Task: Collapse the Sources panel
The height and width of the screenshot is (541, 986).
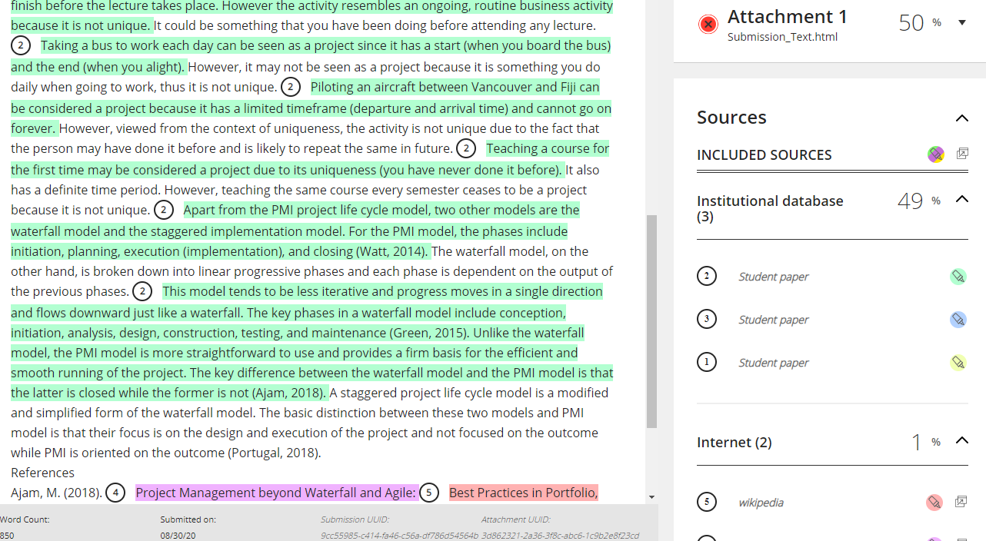Action: (x=961, y=118)
